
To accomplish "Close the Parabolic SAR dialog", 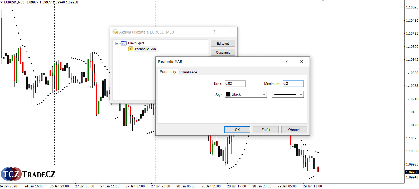I will pos(301,62).
